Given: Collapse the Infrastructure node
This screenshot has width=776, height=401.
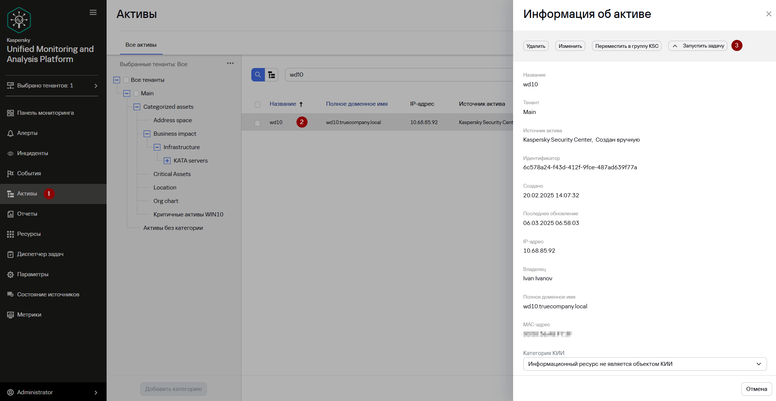Looking at the screenshot, I should [x=157, y=147].
